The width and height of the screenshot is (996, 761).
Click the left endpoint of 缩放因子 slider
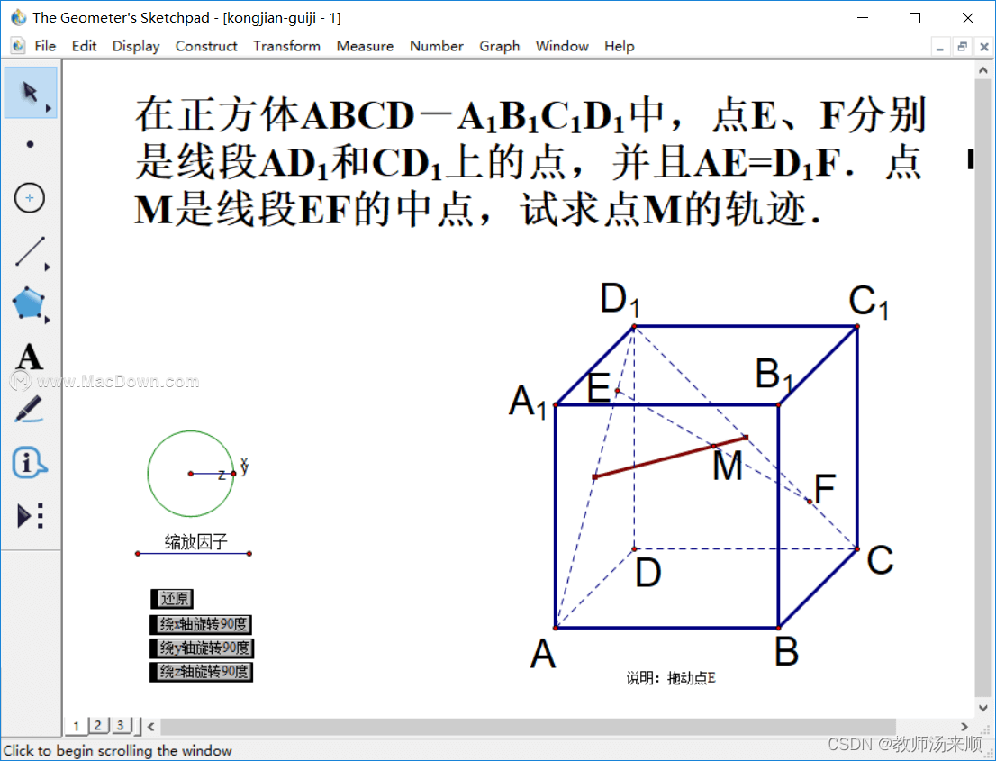coord(138,554)
